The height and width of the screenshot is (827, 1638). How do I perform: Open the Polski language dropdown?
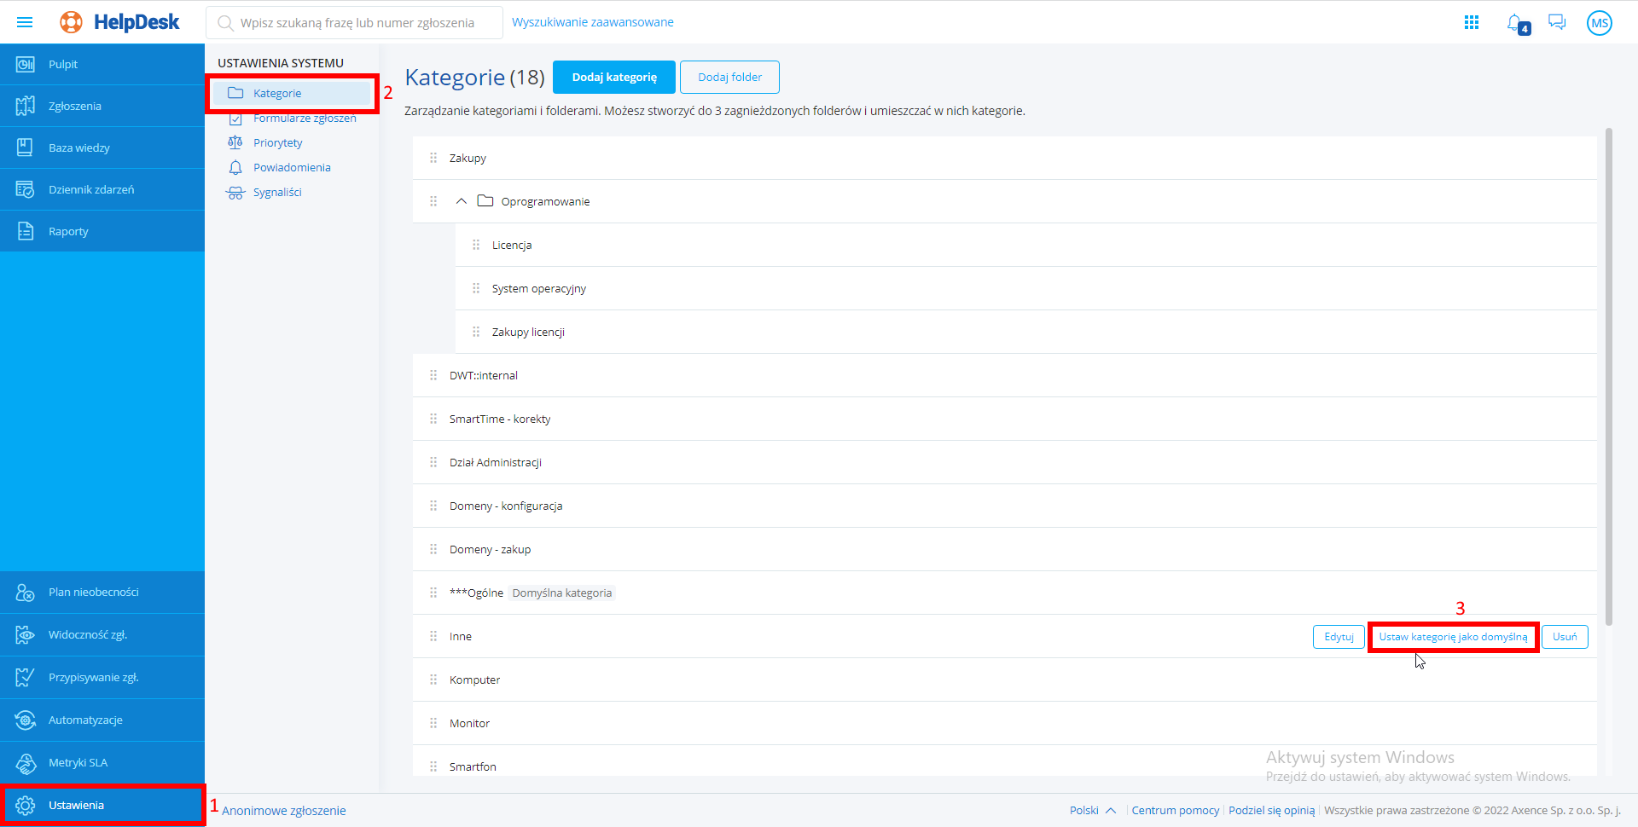click(x=1093, y=810)
